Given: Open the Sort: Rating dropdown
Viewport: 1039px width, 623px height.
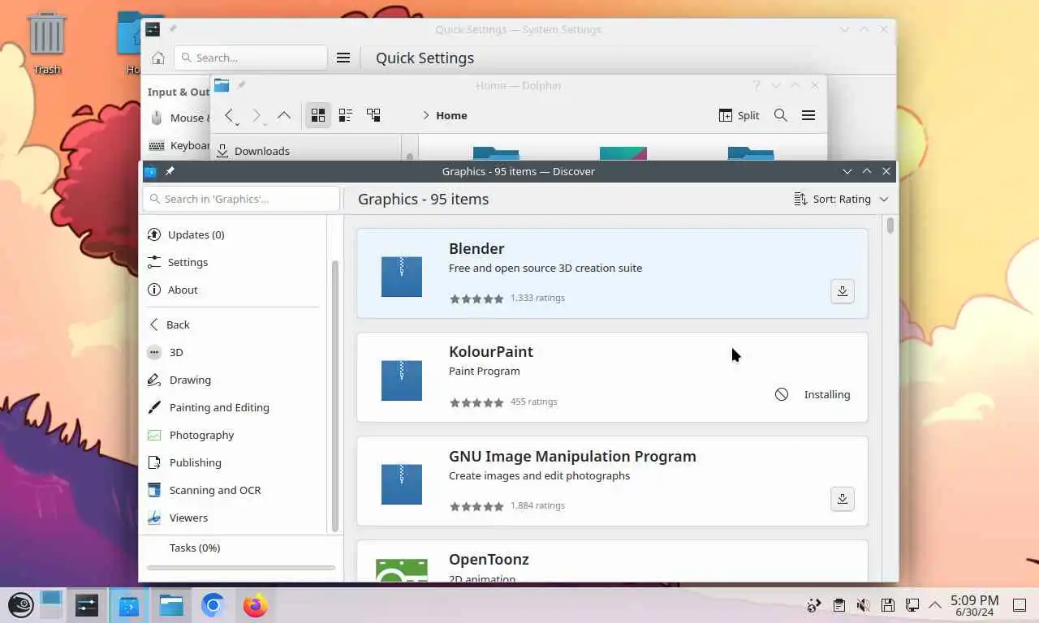Looking at the screenshot, I should click(x=841, y=199).
